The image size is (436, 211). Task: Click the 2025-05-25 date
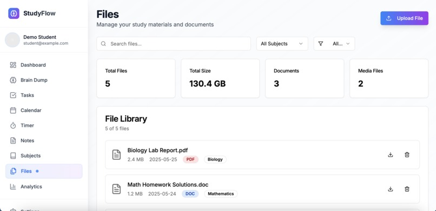point(163,159)
